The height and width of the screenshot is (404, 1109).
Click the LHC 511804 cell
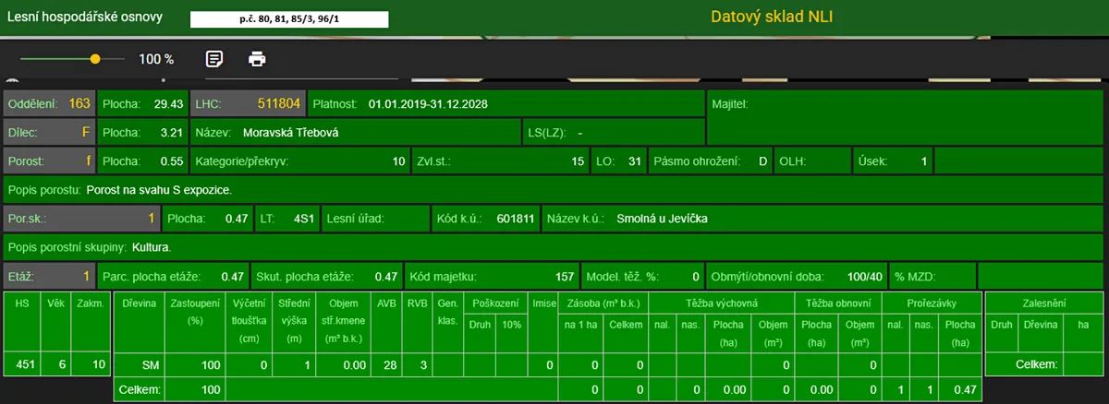(x=248, y=103)
